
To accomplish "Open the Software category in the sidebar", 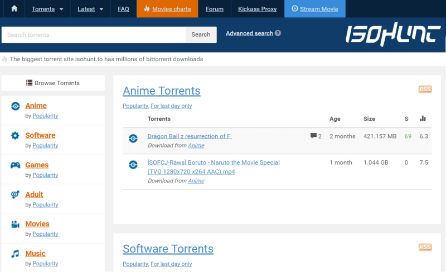I will coord(40,135).
